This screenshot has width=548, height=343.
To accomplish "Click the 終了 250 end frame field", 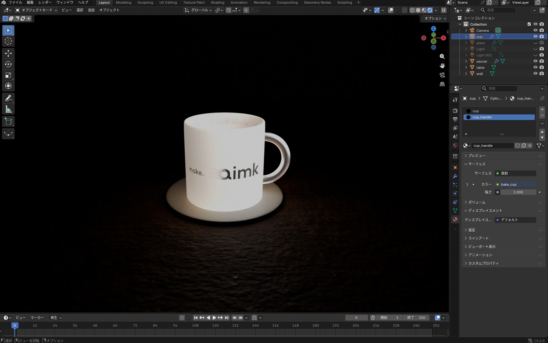I will (x=416, y=318).
